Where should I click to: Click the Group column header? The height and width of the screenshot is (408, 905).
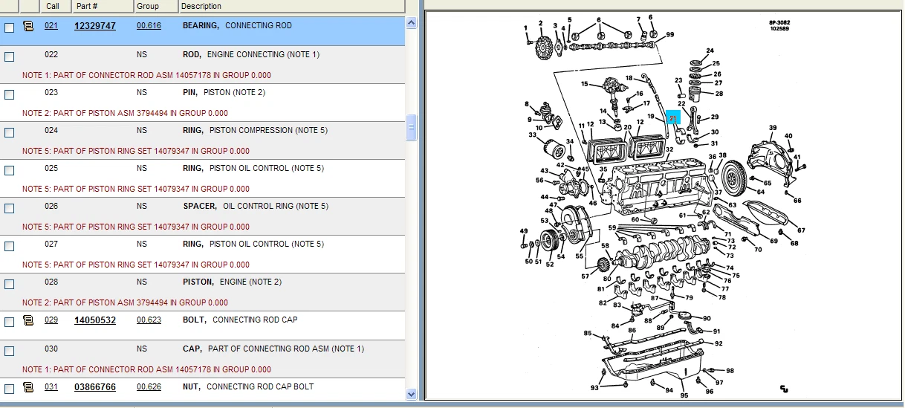[x=155, y=6]
